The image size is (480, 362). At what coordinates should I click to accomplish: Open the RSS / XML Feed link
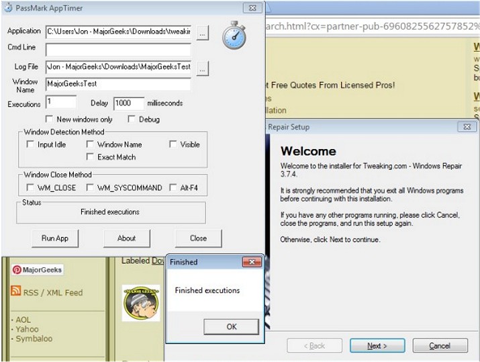click(53, 292)
